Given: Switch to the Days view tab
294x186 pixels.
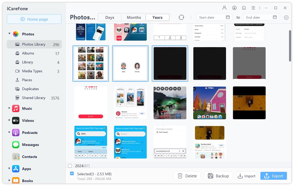Looking at the screenshot, I should click(109, 17).
